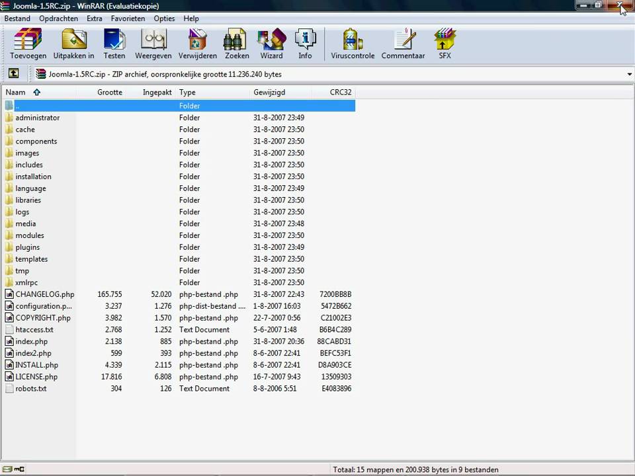Select the plugins folder
635x476 pixels.
28,247
